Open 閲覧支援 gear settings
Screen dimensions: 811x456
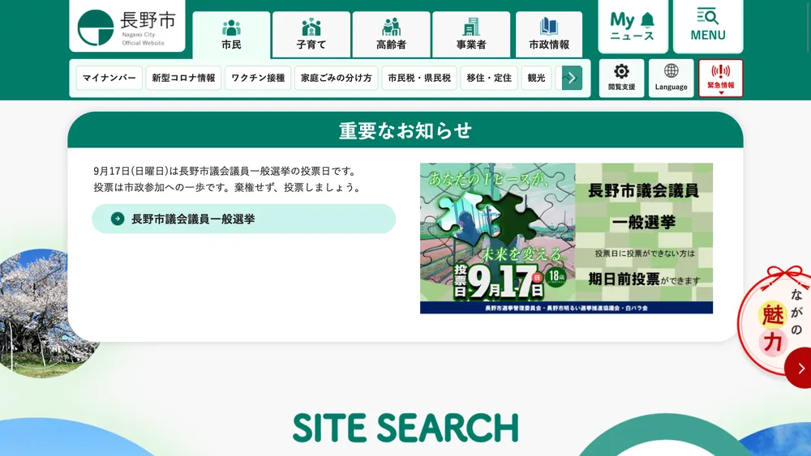tap(622, 78)
